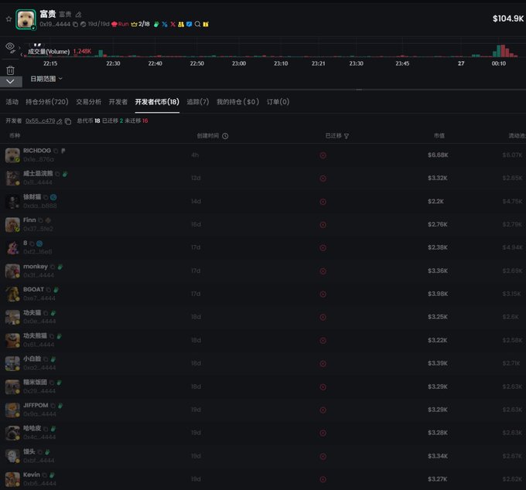Open the Kevin token row
Screen dimensions: 526x490
pos(263,479)
